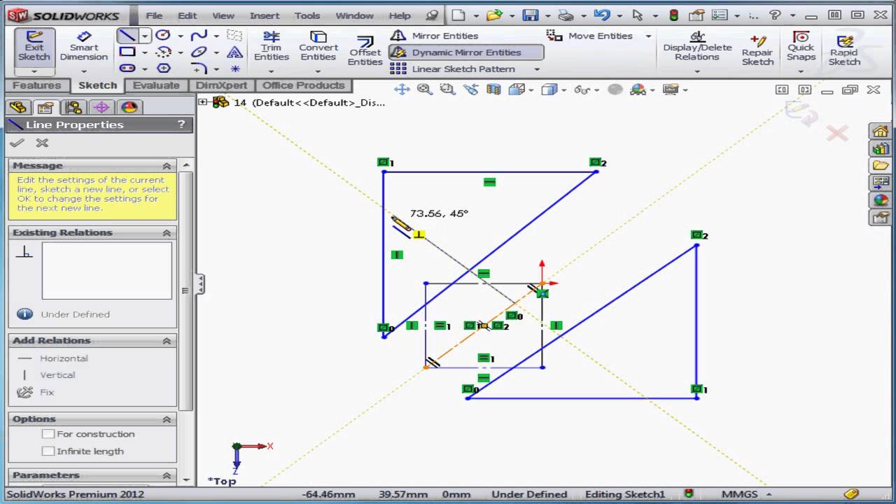
Task: Check the Infinite length checkbox
Action: 48,451
